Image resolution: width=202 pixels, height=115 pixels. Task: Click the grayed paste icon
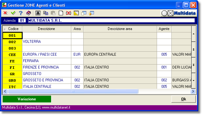point(53,13)
